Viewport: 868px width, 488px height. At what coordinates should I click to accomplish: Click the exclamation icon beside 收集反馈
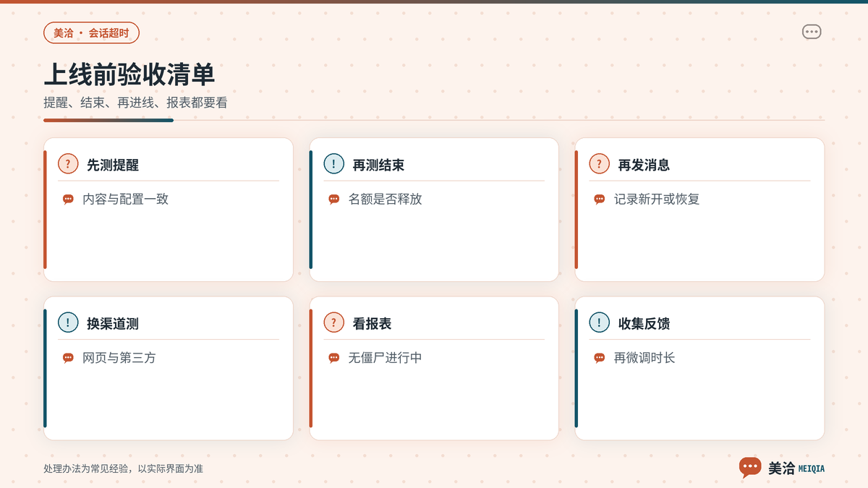coord(599,322)
